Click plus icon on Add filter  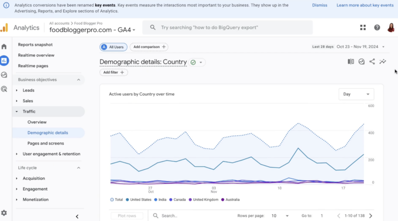tap(122, 72)
